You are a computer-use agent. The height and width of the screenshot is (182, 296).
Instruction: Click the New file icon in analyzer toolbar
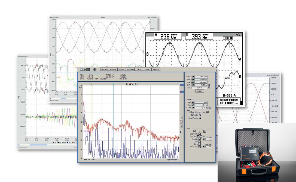[x=81, y=69]
